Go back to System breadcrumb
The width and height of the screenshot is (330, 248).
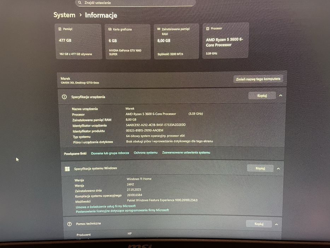click(64, 15)
